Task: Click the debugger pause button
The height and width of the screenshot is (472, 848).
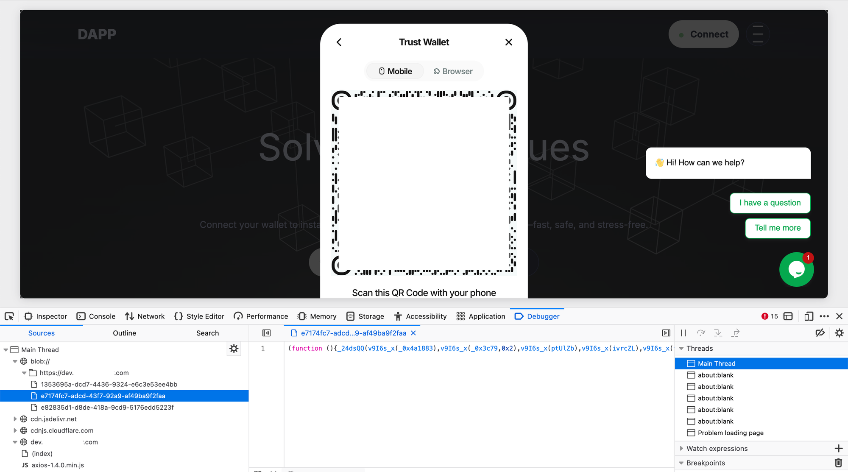Action: click(x=683, y=333)
